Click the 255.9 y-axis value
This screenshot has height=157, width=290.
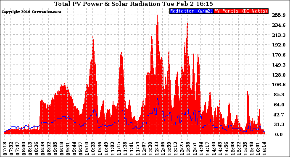click(x=279, y=15)
